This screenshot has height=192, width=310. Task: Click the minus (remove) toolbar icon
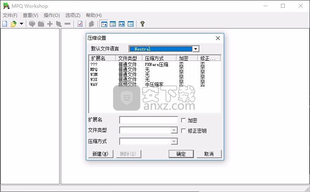(68, 24)
